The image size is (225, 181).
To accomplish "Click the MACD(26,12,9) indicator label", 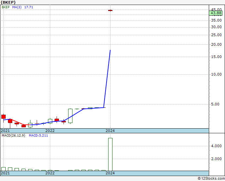I will coord(13,136).
